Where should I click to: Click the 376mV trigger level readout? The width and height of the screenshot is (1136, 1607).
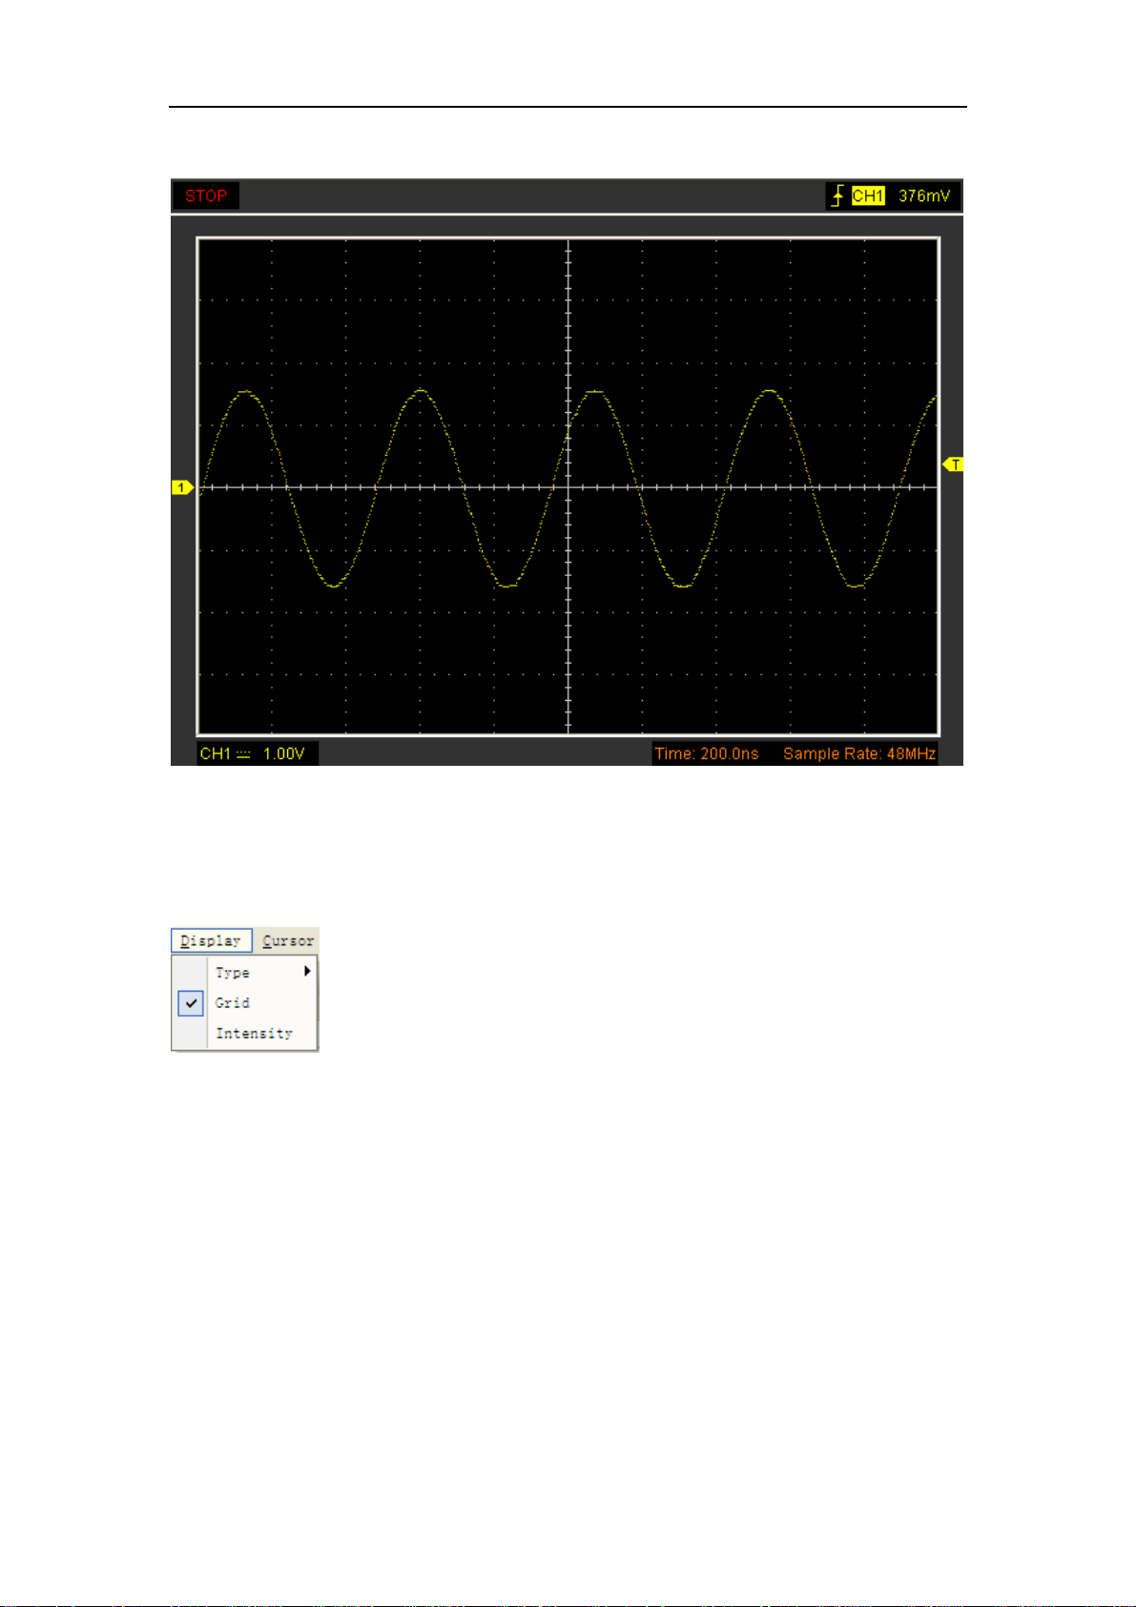[x=924, y=196]
